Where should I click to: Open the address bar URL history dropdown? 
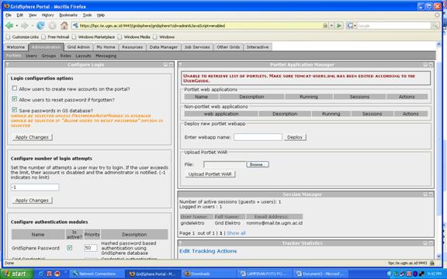pyautogui.click(x=331, y=26)
